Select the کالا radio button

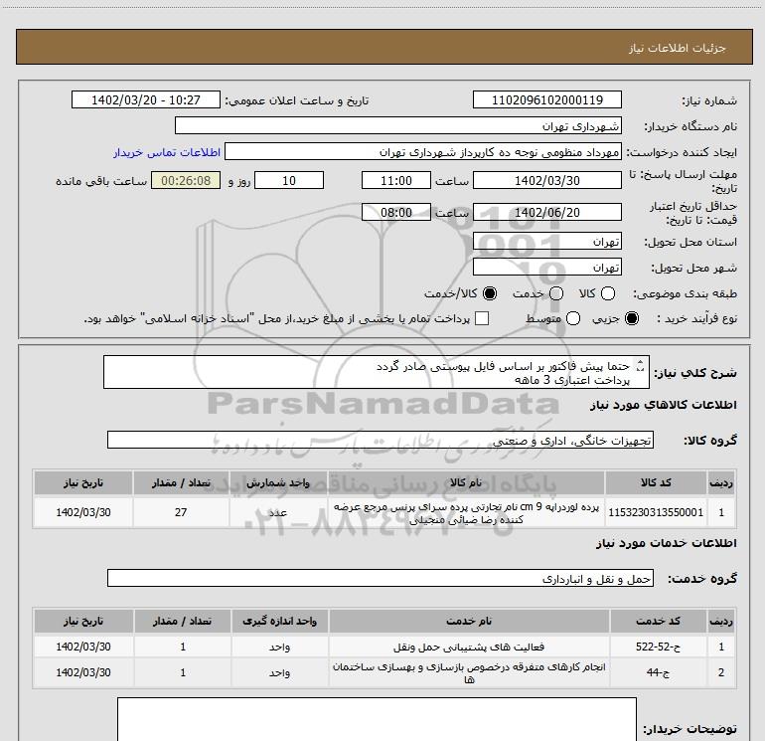coord(608,293)
